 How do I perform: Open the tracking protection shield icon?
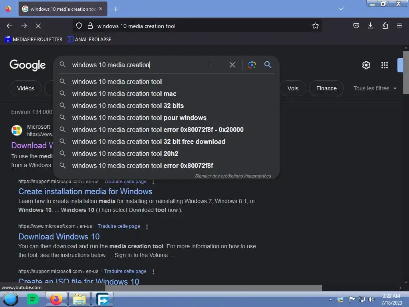(x=79, y=26)
